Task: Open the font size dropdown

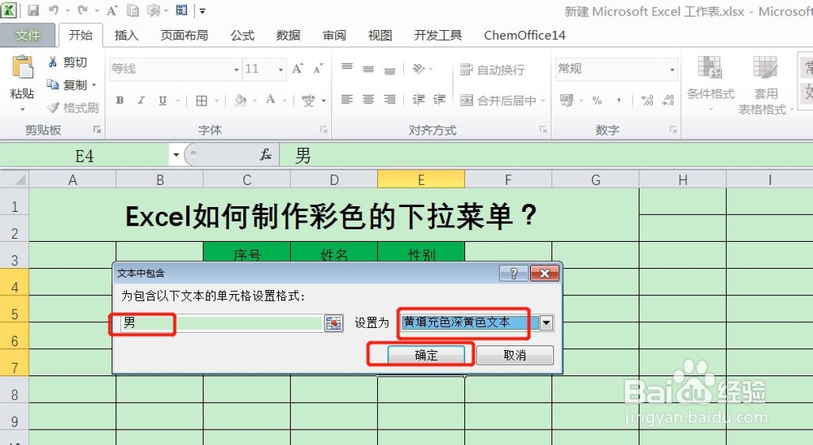Action: coord(280,69)
